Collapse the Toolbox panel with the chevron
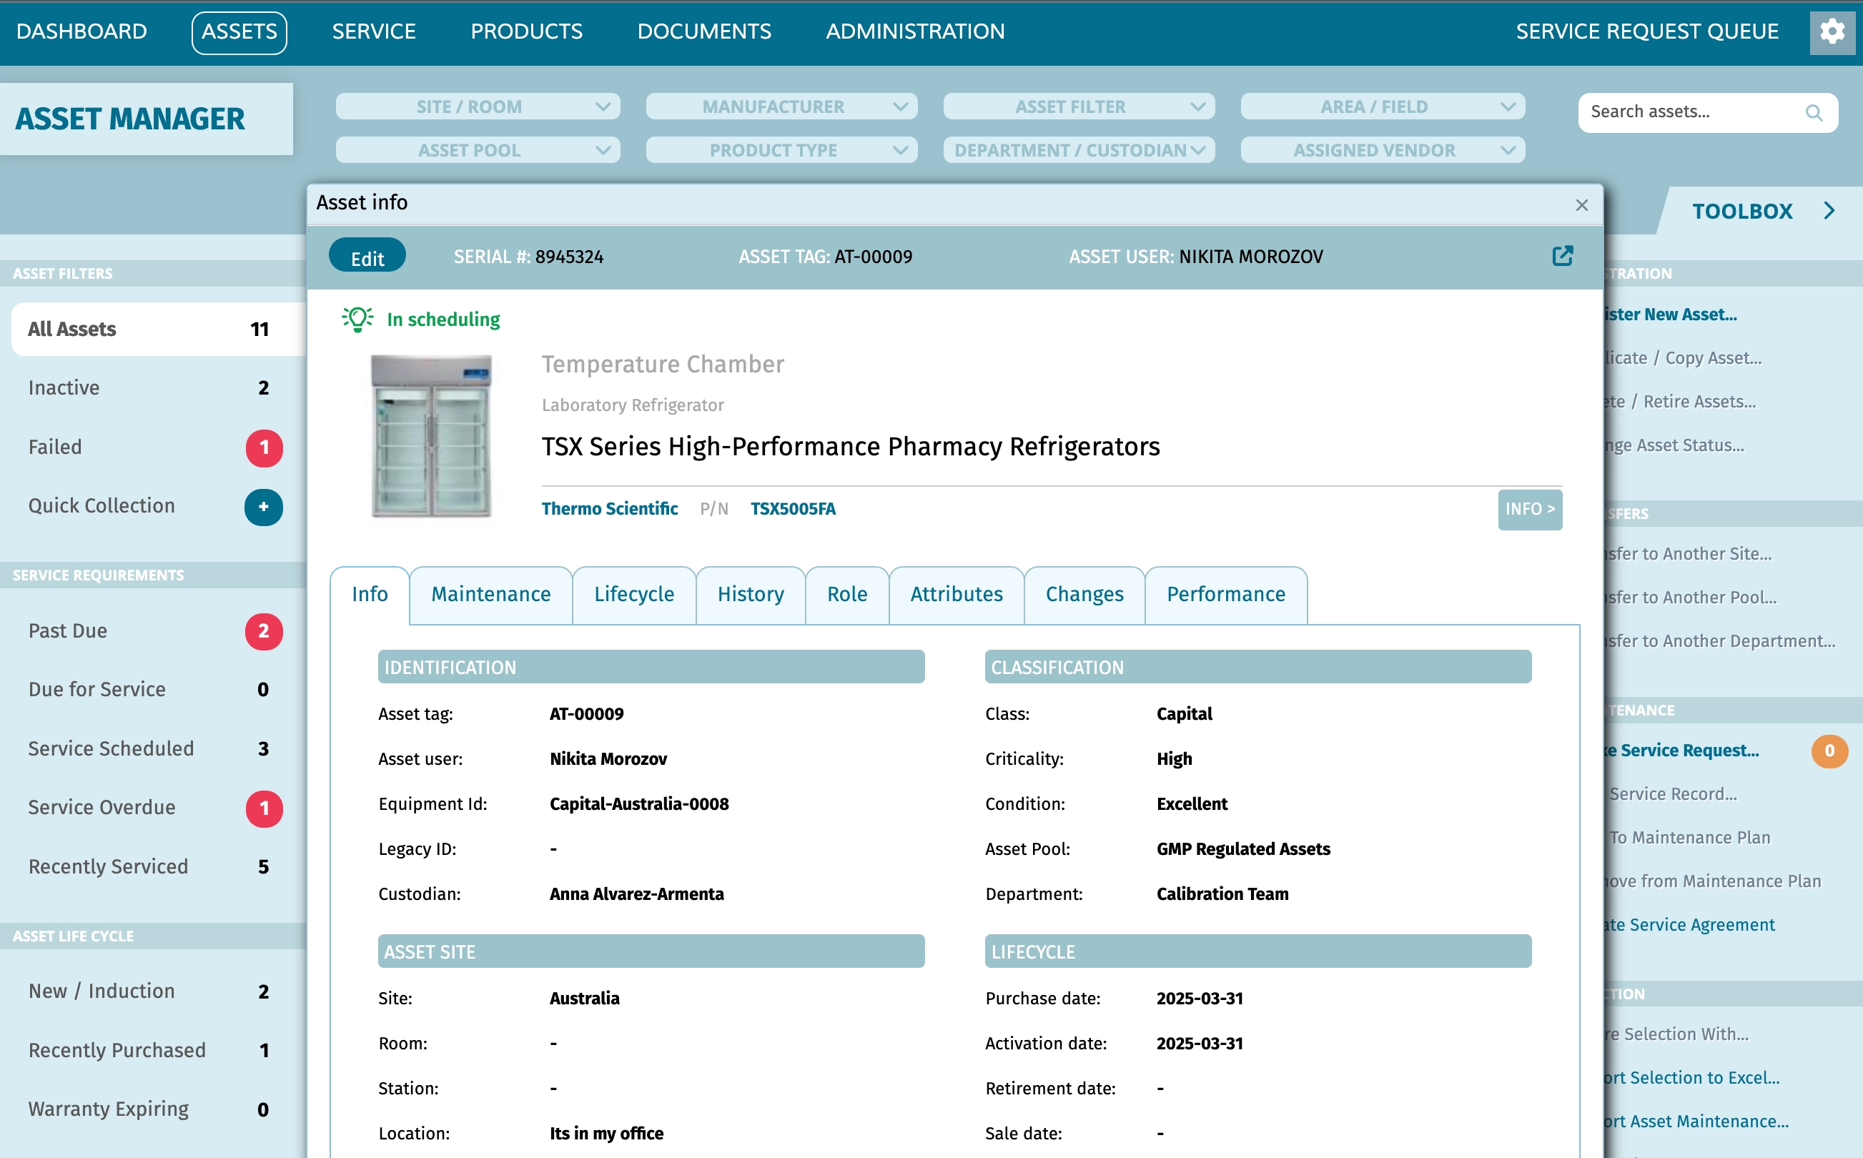 point(1830,211)
